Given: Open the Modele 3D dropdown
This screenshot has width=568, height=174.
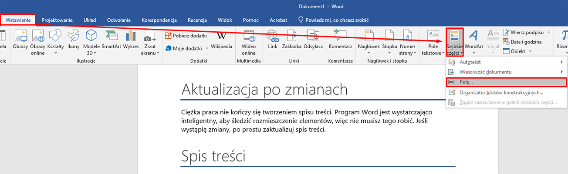Looking at the screenshot, I should [x=91, y=41].
